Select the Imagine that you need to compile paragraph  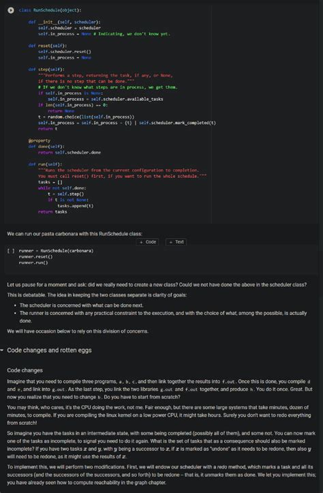(159, 389)
